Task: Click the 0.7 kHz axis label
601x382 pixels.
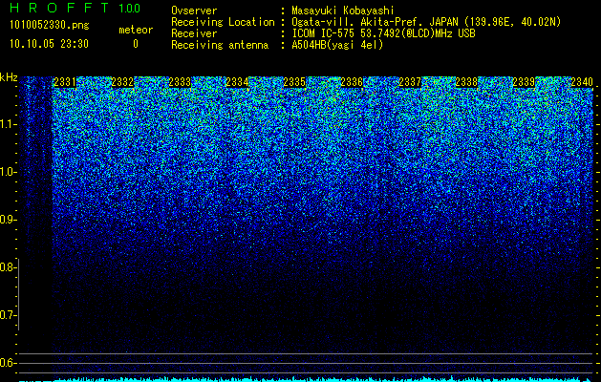Action: 8,315
